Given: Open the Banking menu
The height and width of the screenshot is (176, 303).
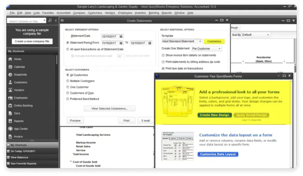Looking at the screenshot, I should point(154,13).
